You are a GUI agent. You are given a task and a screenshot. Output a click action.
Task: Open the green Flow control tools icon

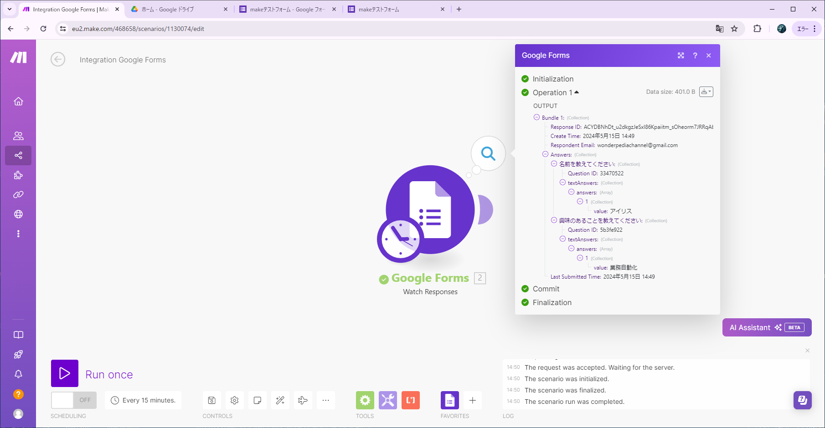(x=365, y=400)
